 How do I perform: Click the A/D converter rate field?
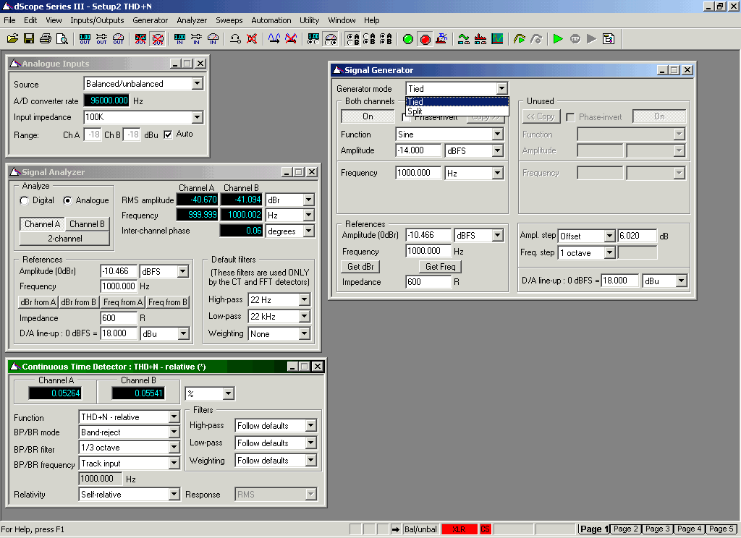click(x=107, y=101)
